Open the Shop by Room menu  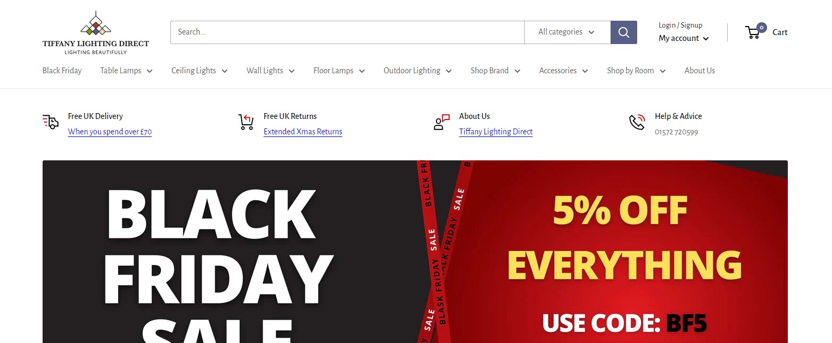(636, 71)
